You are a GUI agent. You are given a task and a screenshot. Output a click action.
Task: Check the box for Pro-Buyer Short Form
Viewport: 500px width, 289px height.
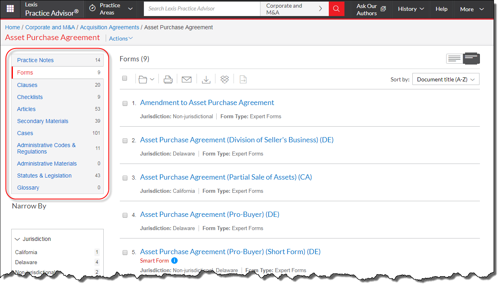(125, 253)
